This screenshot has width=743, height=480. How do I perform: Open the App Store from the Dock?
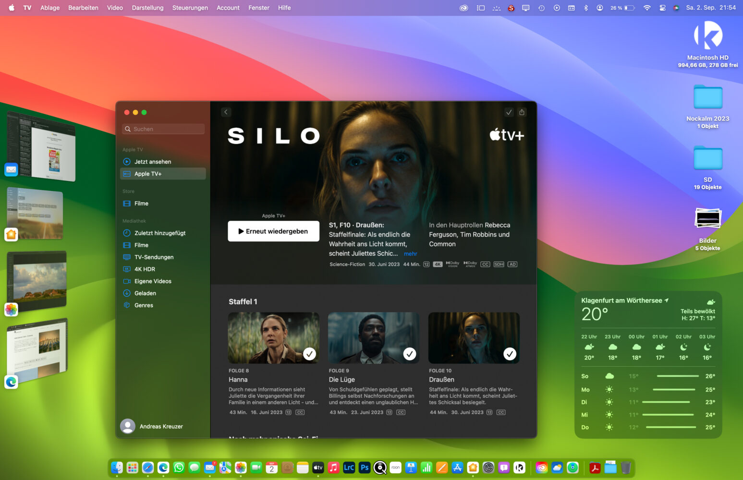(457, 468)
